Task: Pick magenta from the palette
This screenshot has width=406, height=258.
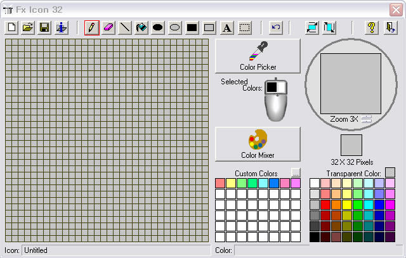Action: (x=390, y=205)
